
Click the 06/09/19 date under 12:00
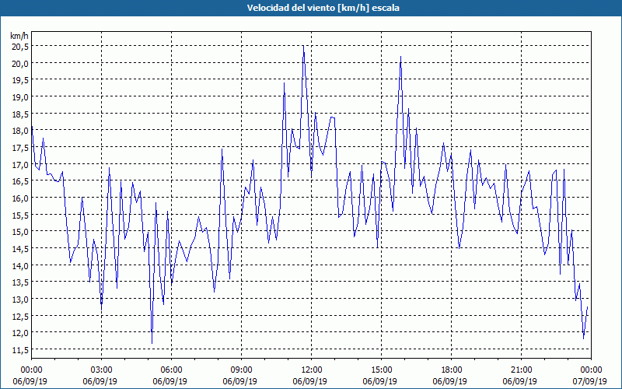(310, 381)
